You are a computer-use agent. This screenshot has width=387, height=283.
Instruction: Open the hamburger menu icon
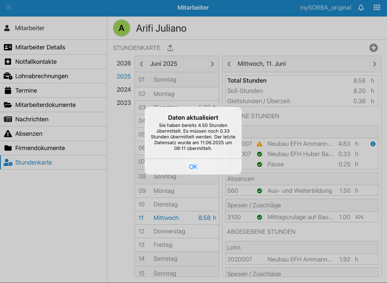click(x=9, y=7)
